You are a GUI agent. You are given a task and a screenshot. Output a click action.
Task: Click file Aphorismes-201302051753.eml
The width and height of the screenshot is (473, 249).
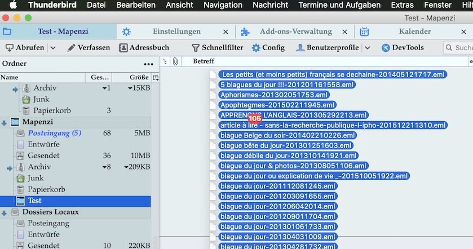tap(274, 95)
